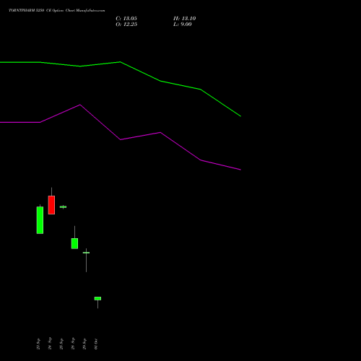Click the upper green indicator line
Screen dimensions: 361x361
pyautogui.click(x=121, y=62)
